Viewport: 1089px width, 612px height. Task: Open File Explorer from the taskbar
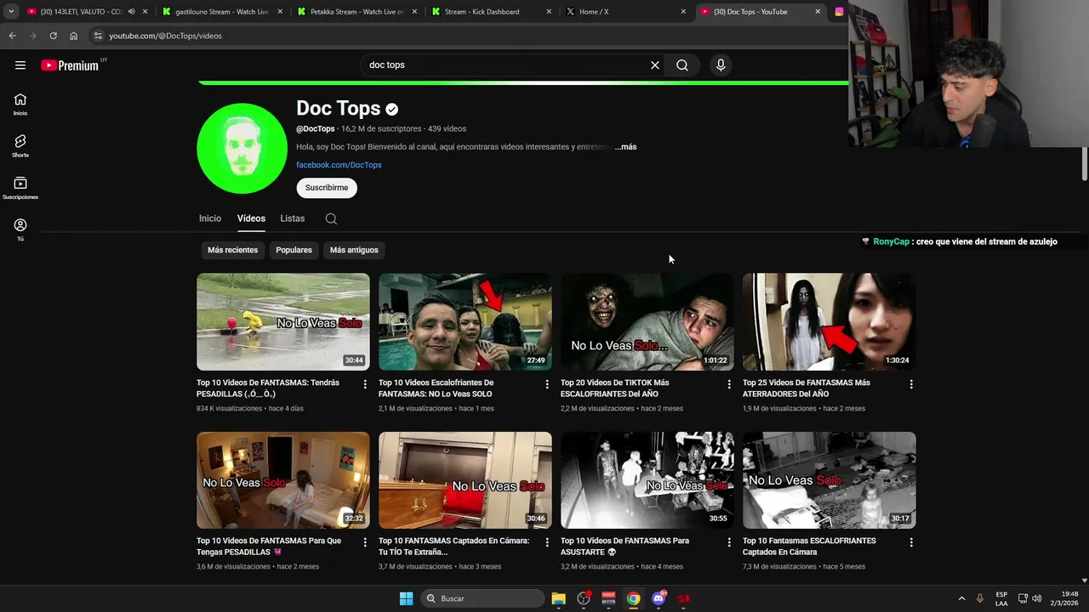[x=558, y=598]
